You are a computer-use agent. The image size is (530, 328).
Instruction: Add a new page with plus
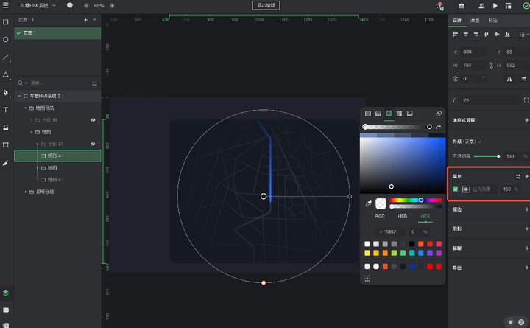coord(86,20)
